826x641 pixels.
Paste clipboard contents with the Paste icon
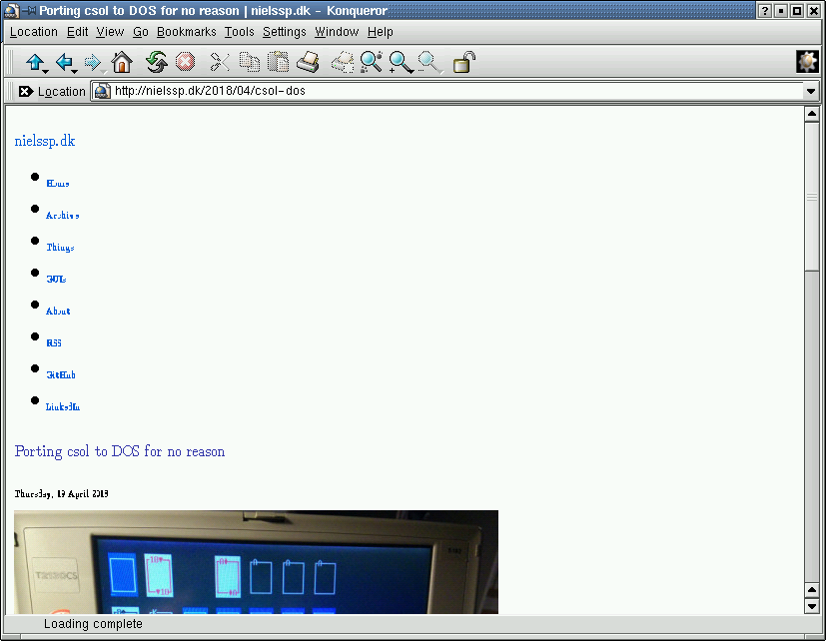pos(278,61)
